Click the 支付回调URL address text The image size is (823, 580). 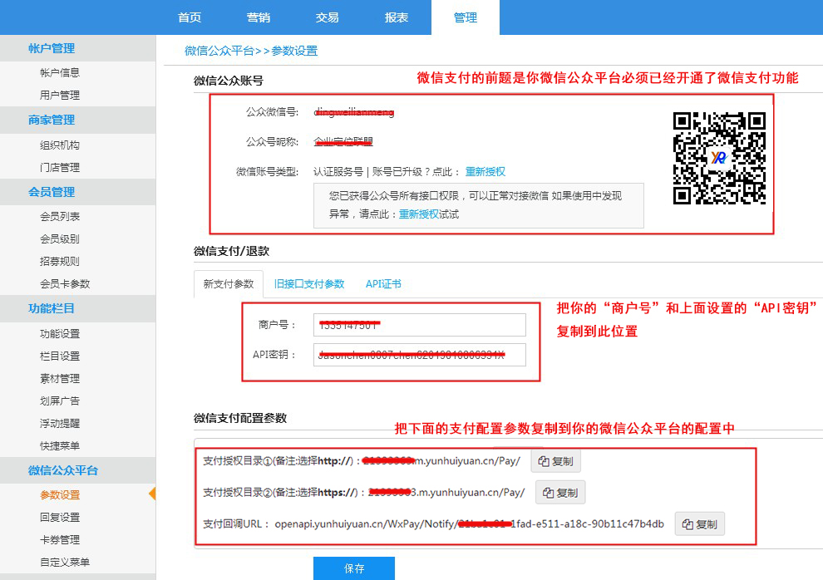[469, 524]
